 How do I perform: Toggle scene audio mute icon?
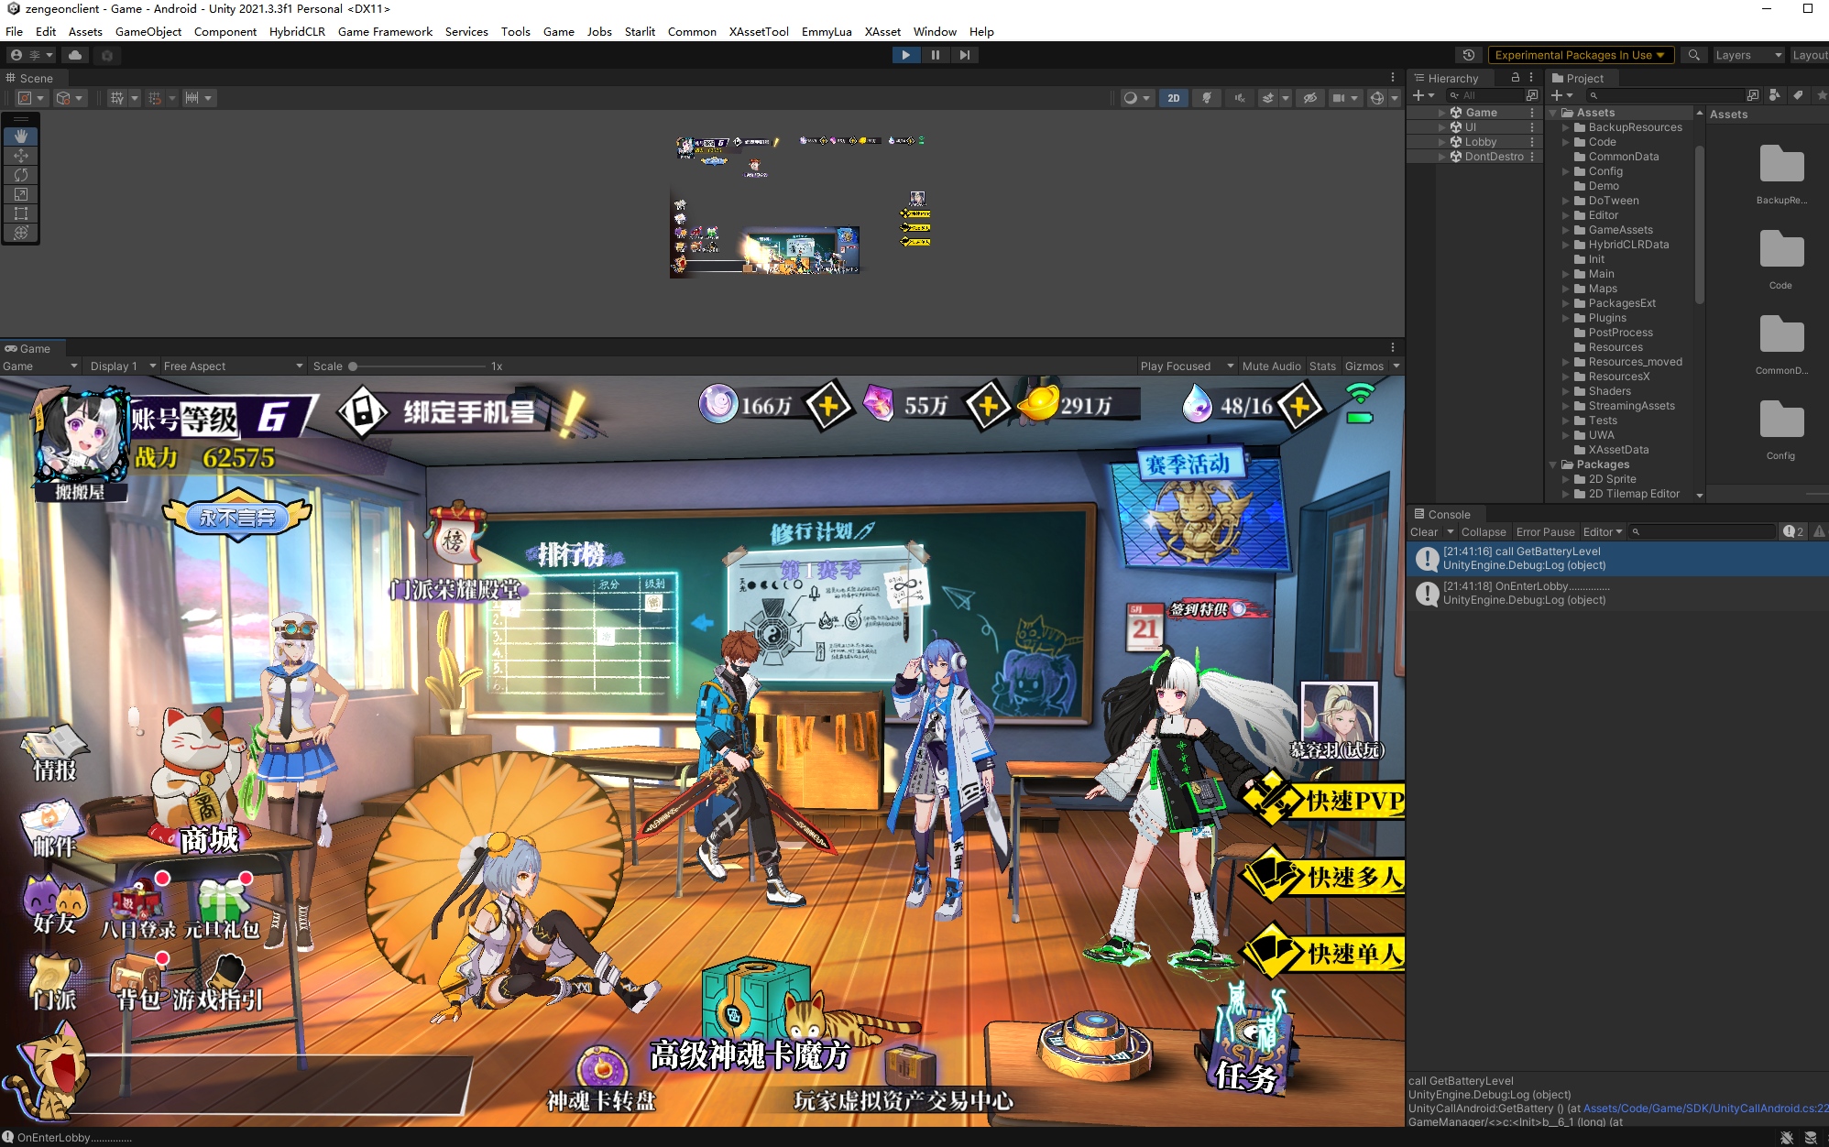1240,98
